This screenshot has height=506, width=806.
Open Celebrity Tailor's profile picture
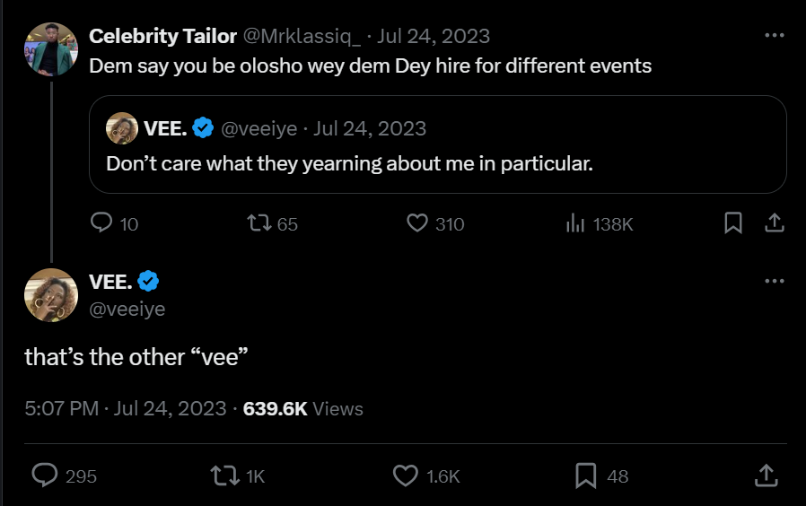(x=51, y=49)
